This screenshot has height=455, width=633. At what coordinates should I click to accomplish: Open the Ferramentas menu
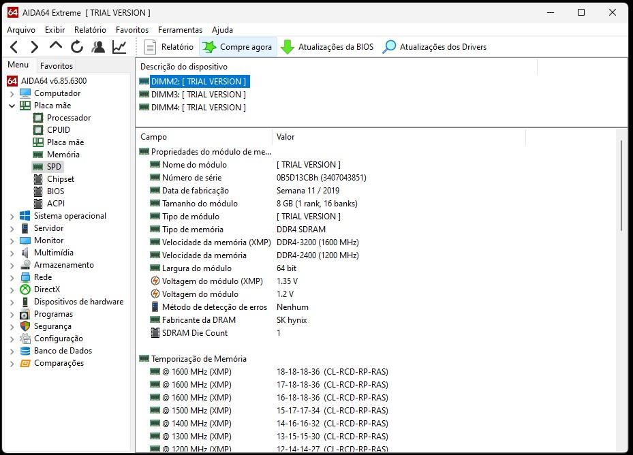[x=180, y=30]
